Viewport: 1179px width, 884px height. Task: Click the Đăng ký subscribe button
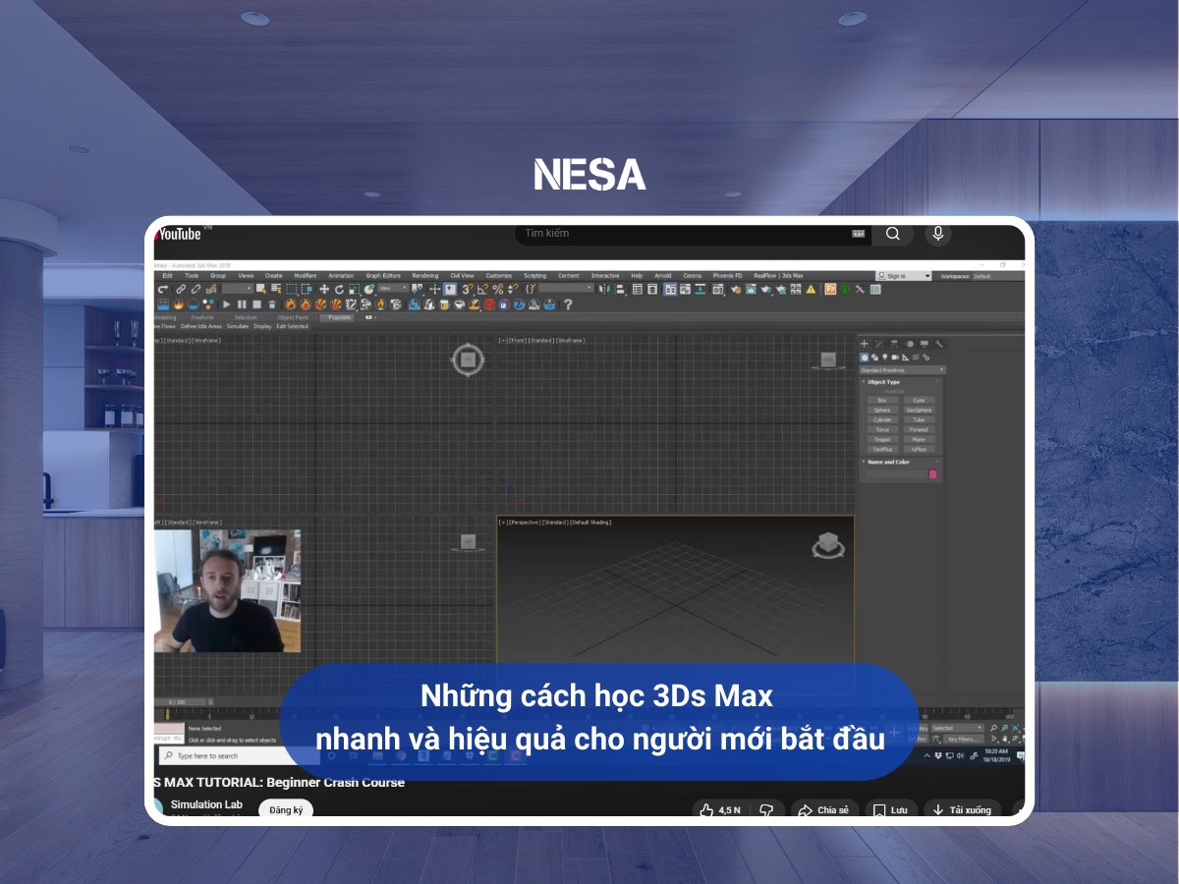pyautogui.click(x=286, y=810)
